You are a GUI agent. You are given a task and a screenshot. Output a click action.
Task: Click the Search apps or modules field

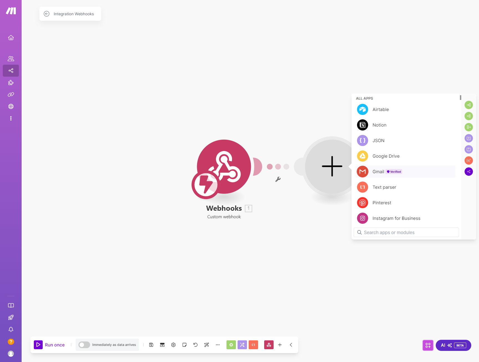pos(406,232)
